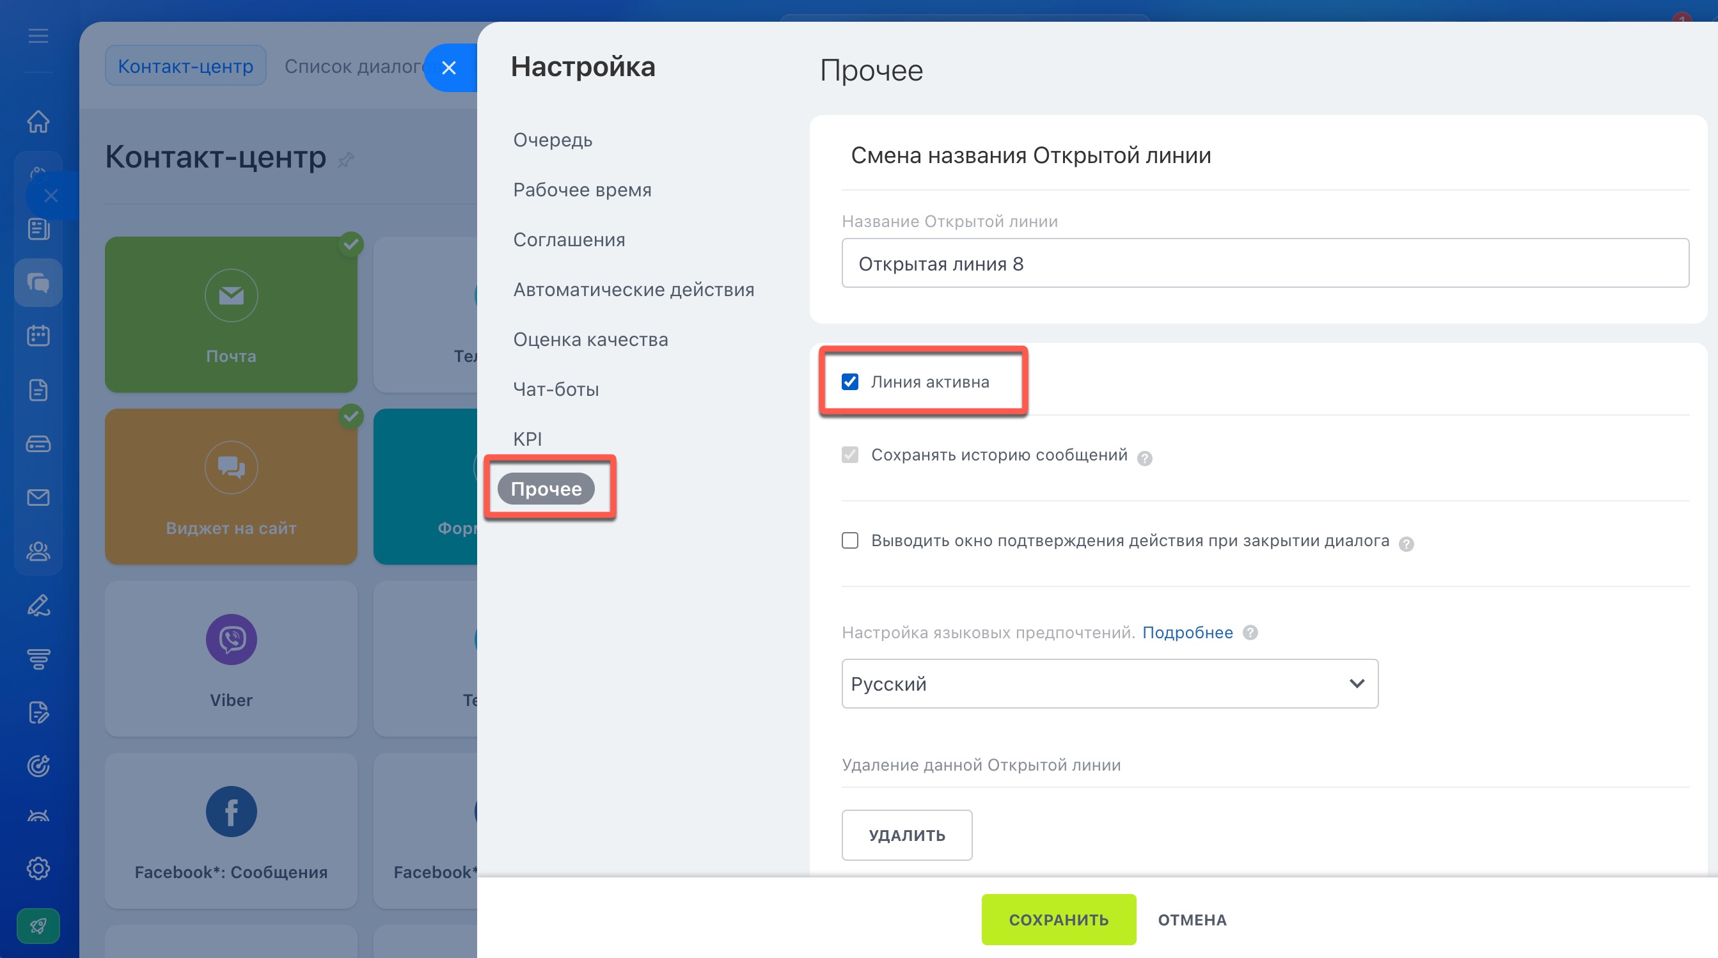Image resolution: width=1718 pixels, height=958 pixels.
Task: Open the Facebook*: Сообщения tile
Action: tap(231, 831)
